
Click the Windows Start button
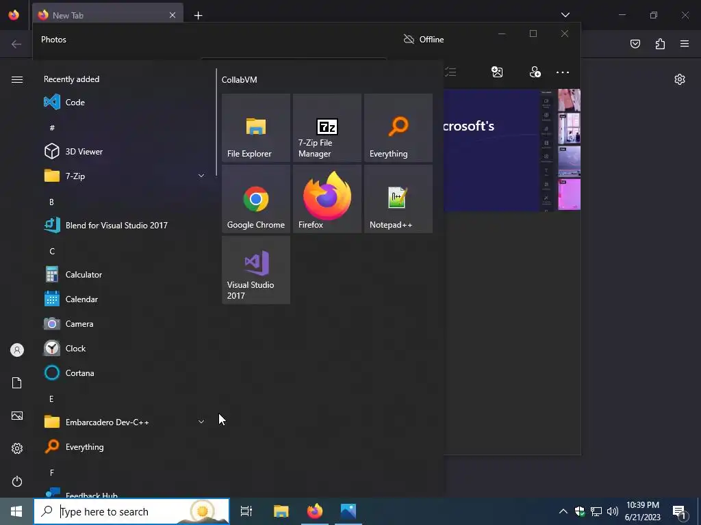[16, 511]
